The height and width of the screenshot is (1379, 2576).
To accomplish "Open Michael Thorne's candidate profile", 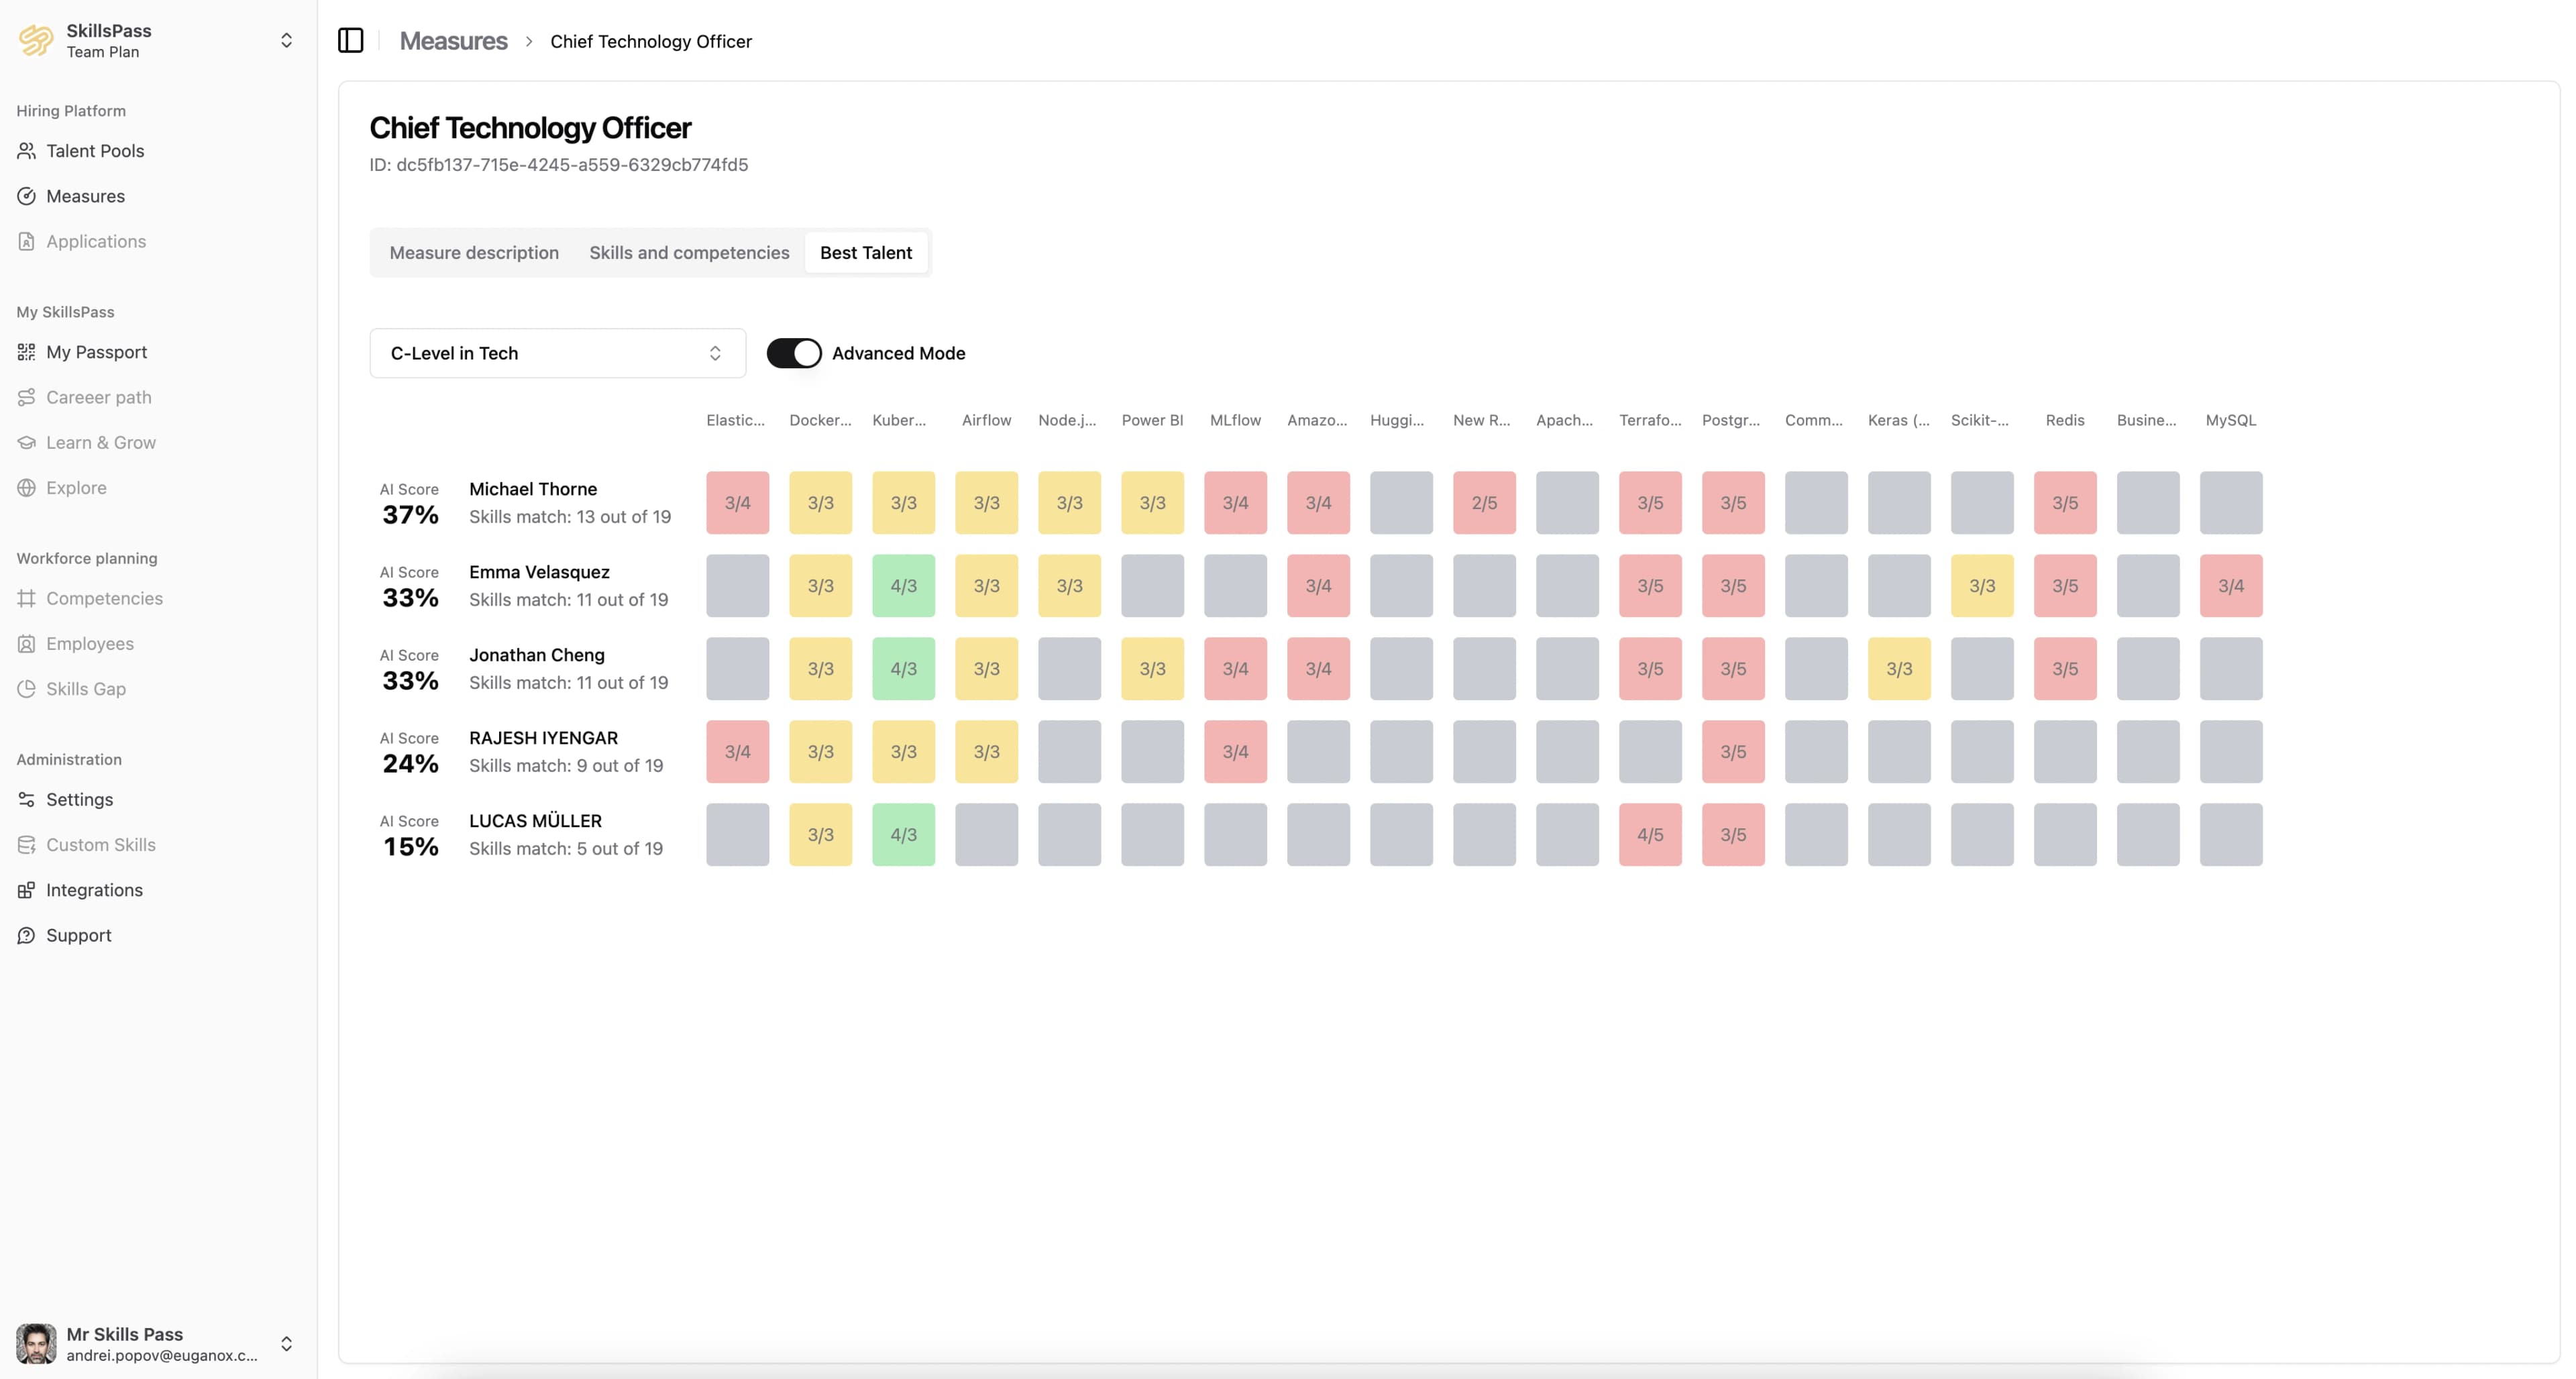I will 533,489.
